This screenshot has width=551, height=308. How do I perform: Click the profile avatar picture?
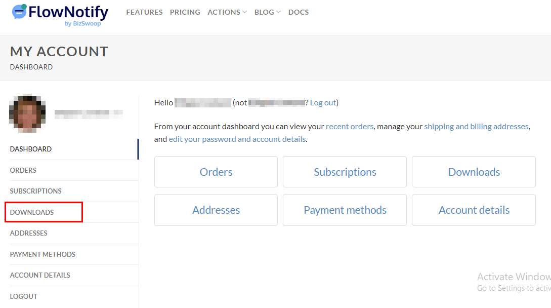click(27, 112)
